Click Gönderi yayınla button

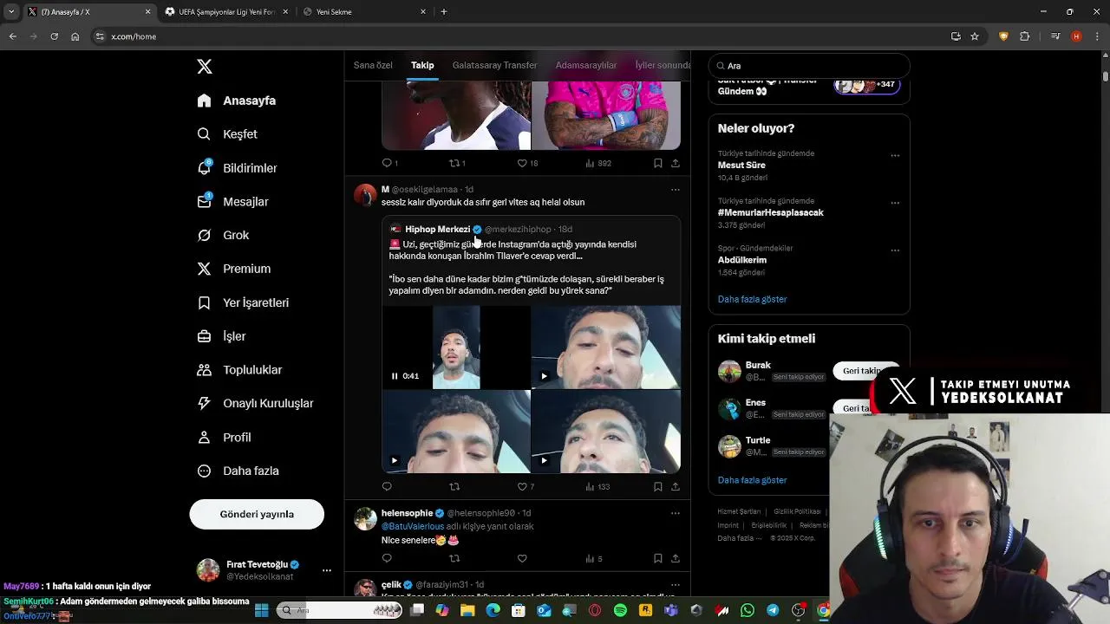[257, 514]
